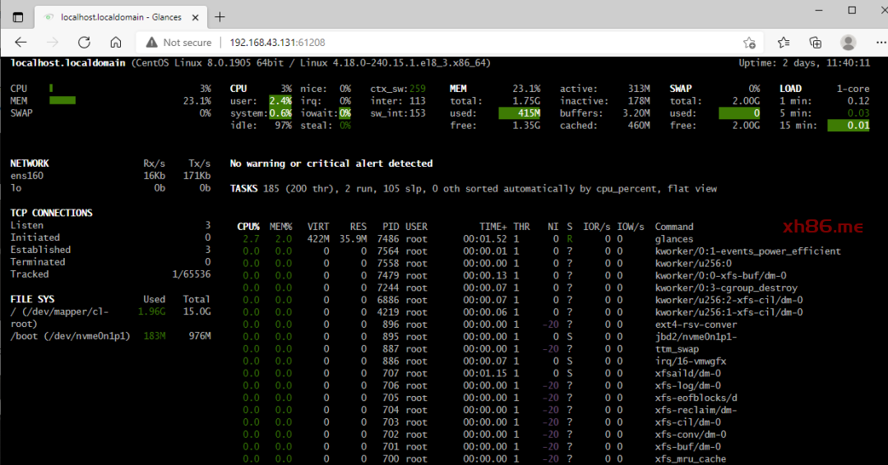
Task: Open the user profile avatar
Action: [848, 43]
